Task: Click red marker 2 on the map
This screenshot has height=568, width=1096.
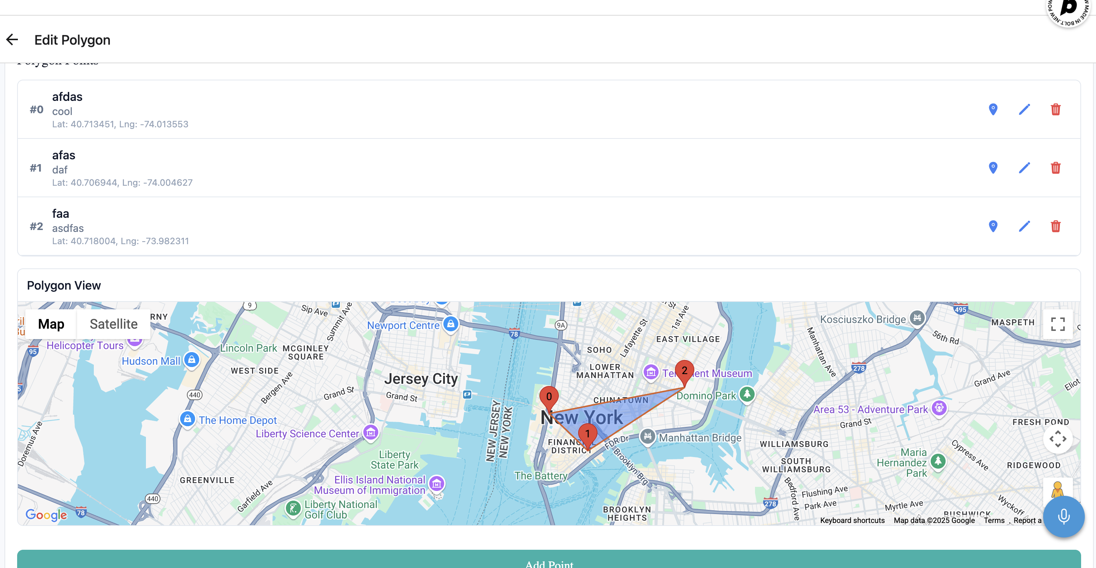Action: [684, 371]
